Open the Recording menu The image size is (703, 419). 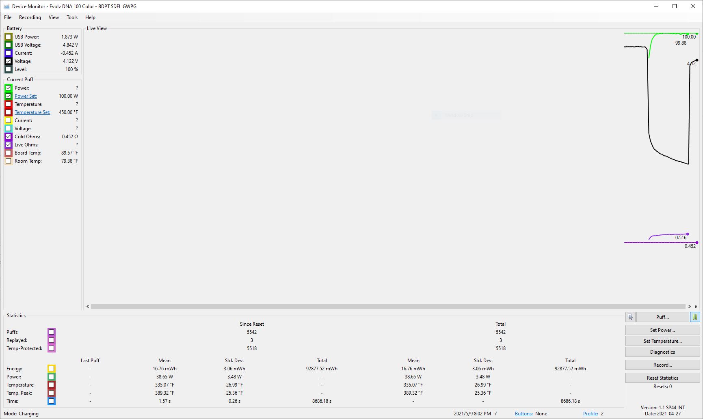30,17
